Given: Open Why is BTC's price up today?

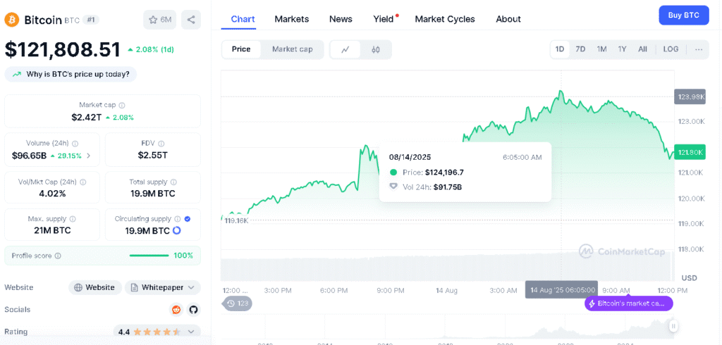Looking at the screenshot, I should pos(71,74).
